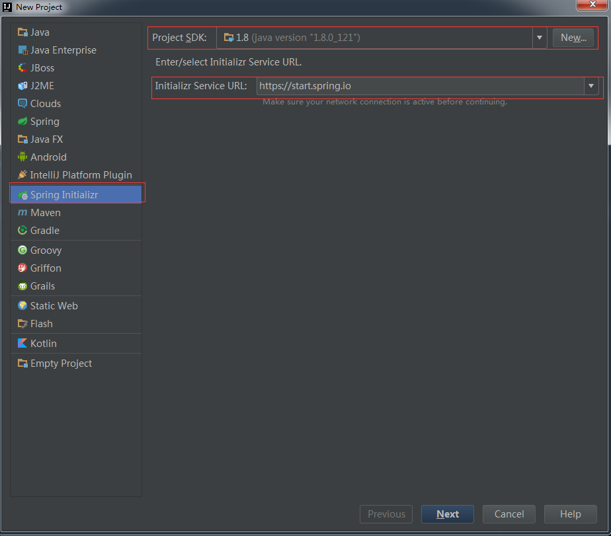Click the Kotlin K icon
Screen dimensions: 611x536
coord(22,343)
